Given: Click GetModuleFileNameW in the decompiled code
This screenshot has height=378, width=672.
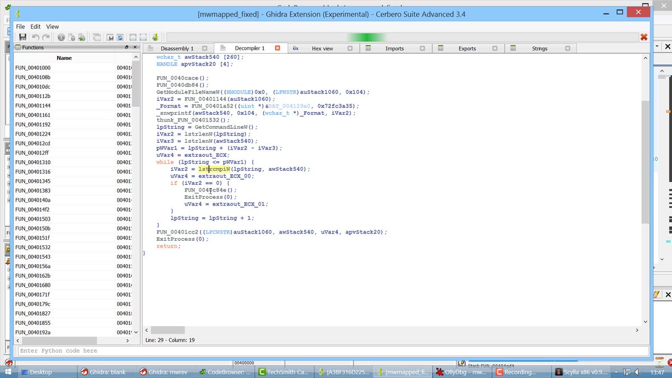Looking at the screenshot, I should click(x=188, y=92).
